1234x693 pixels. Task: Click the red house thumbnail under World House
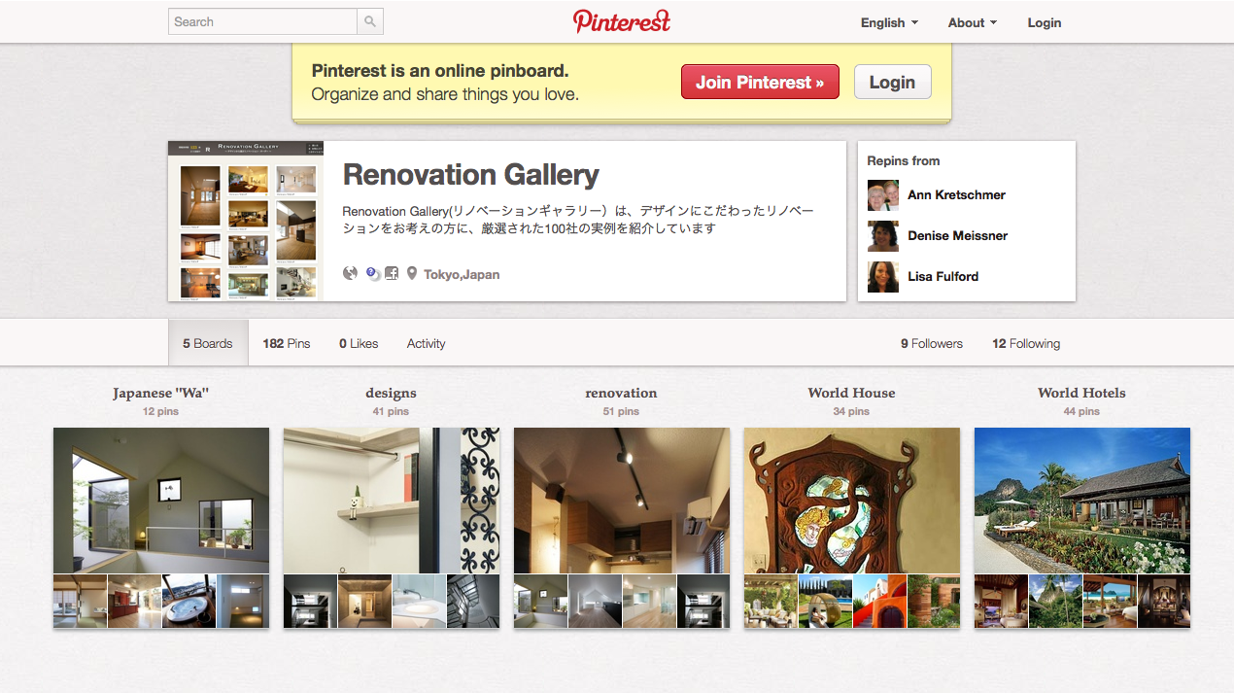tap(879, 601)
